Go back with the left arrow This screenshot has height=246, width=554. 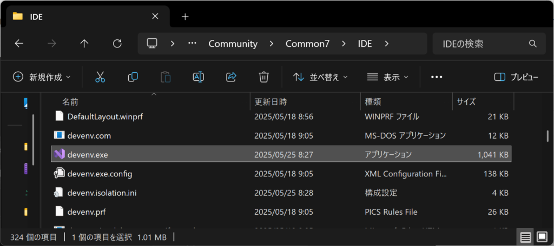[19, 44]
